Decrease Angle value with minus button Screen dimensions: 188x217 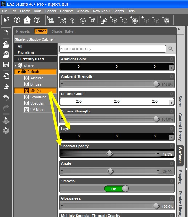(62, 171)
